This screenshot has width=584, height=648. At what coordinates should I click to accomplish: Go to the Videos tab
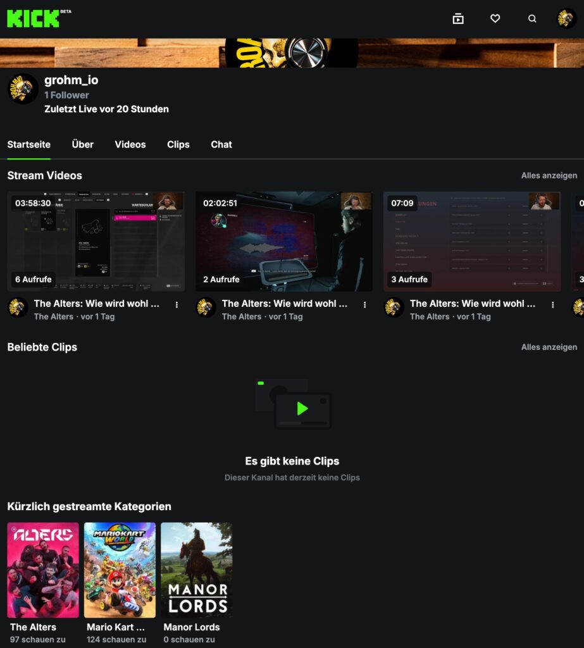point(130,145)
